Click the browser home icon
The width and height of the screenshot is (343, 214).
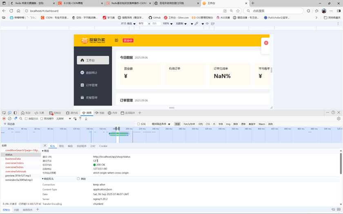pyautogui.click(x=18, y=11)
